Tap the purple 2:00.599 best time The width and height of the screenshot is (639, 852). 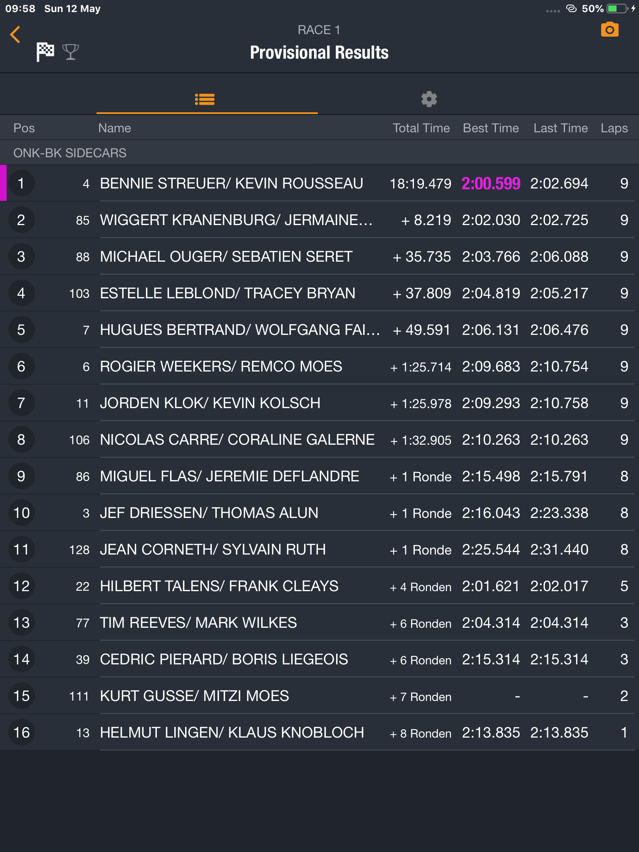491,183
